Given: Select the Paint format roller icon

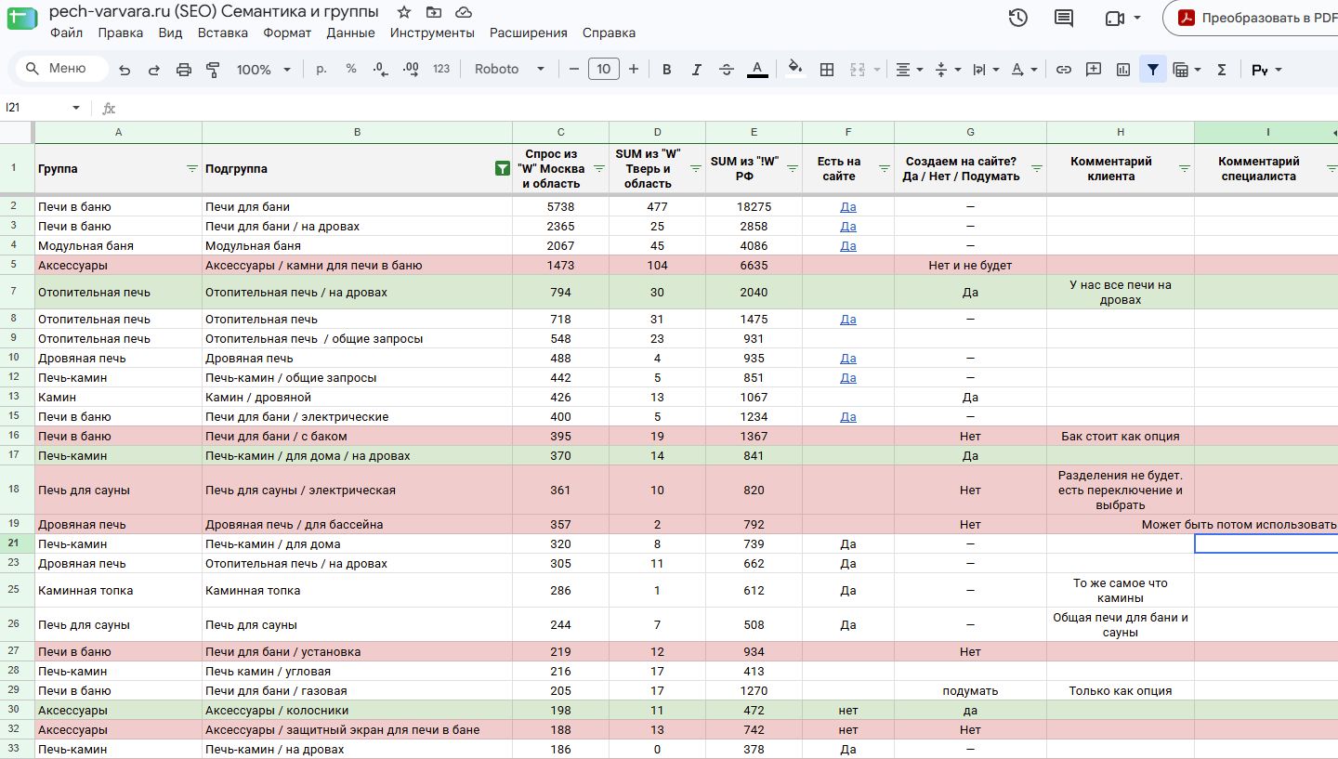Looking at the screenshot, I should click(x=213, y=70).
